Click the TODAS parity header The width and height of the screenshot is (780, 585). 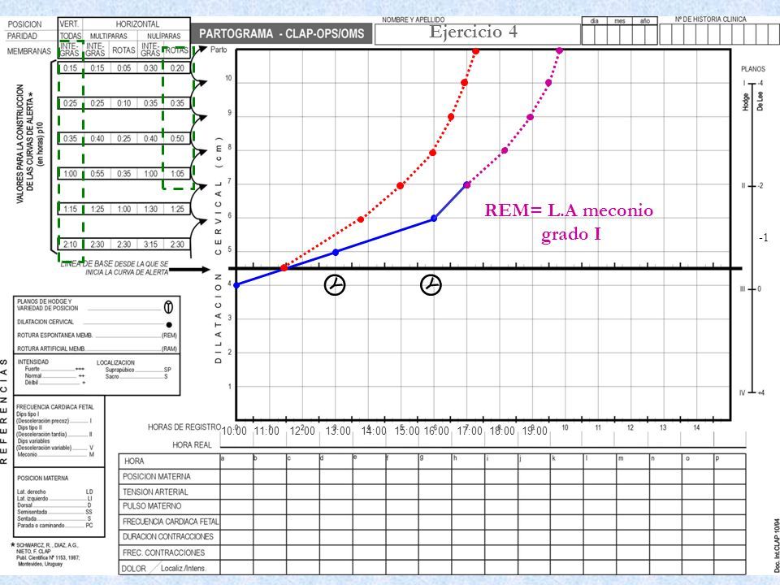tap(71, 37)
